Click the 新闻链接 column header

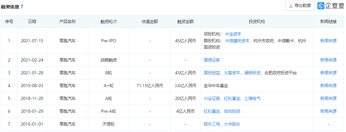point(328,21)
